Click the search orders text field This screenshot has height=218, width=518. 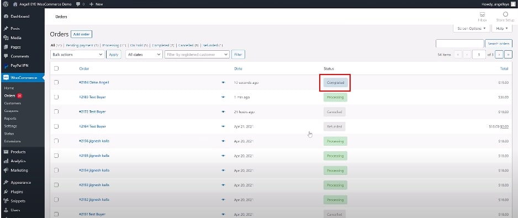coord(459,44)
